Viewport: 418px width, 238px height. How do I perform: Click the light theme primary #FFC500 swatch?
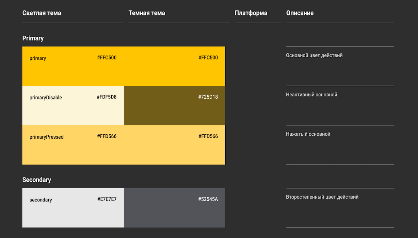tap(73, 66)
